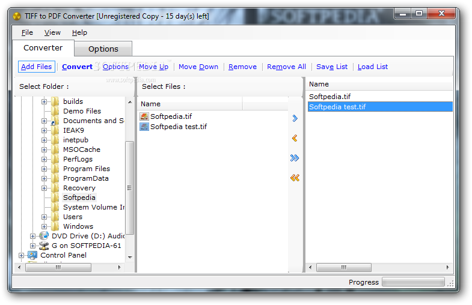
Task: Click the IEAK9 folder icon
Action: (55, 130)
